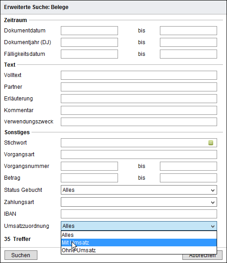The height and width of the screenshot is (263, 227).
Task: Click the Suchen button
Action: [x=21, y=255]
